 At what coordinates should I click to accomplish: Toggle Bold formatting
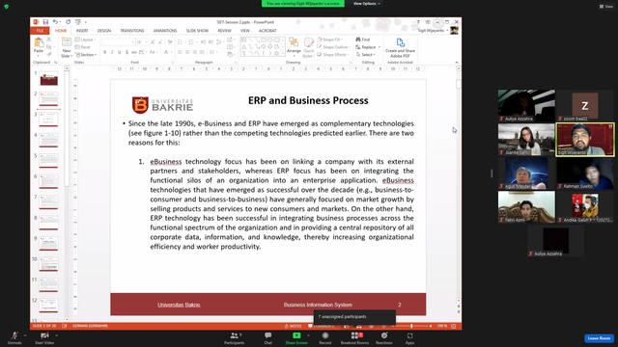click(105, 52)
